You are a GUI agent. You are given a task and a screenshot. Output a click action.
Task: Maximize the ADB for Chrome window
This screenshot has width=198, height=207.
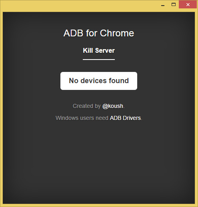click(174, 5)
